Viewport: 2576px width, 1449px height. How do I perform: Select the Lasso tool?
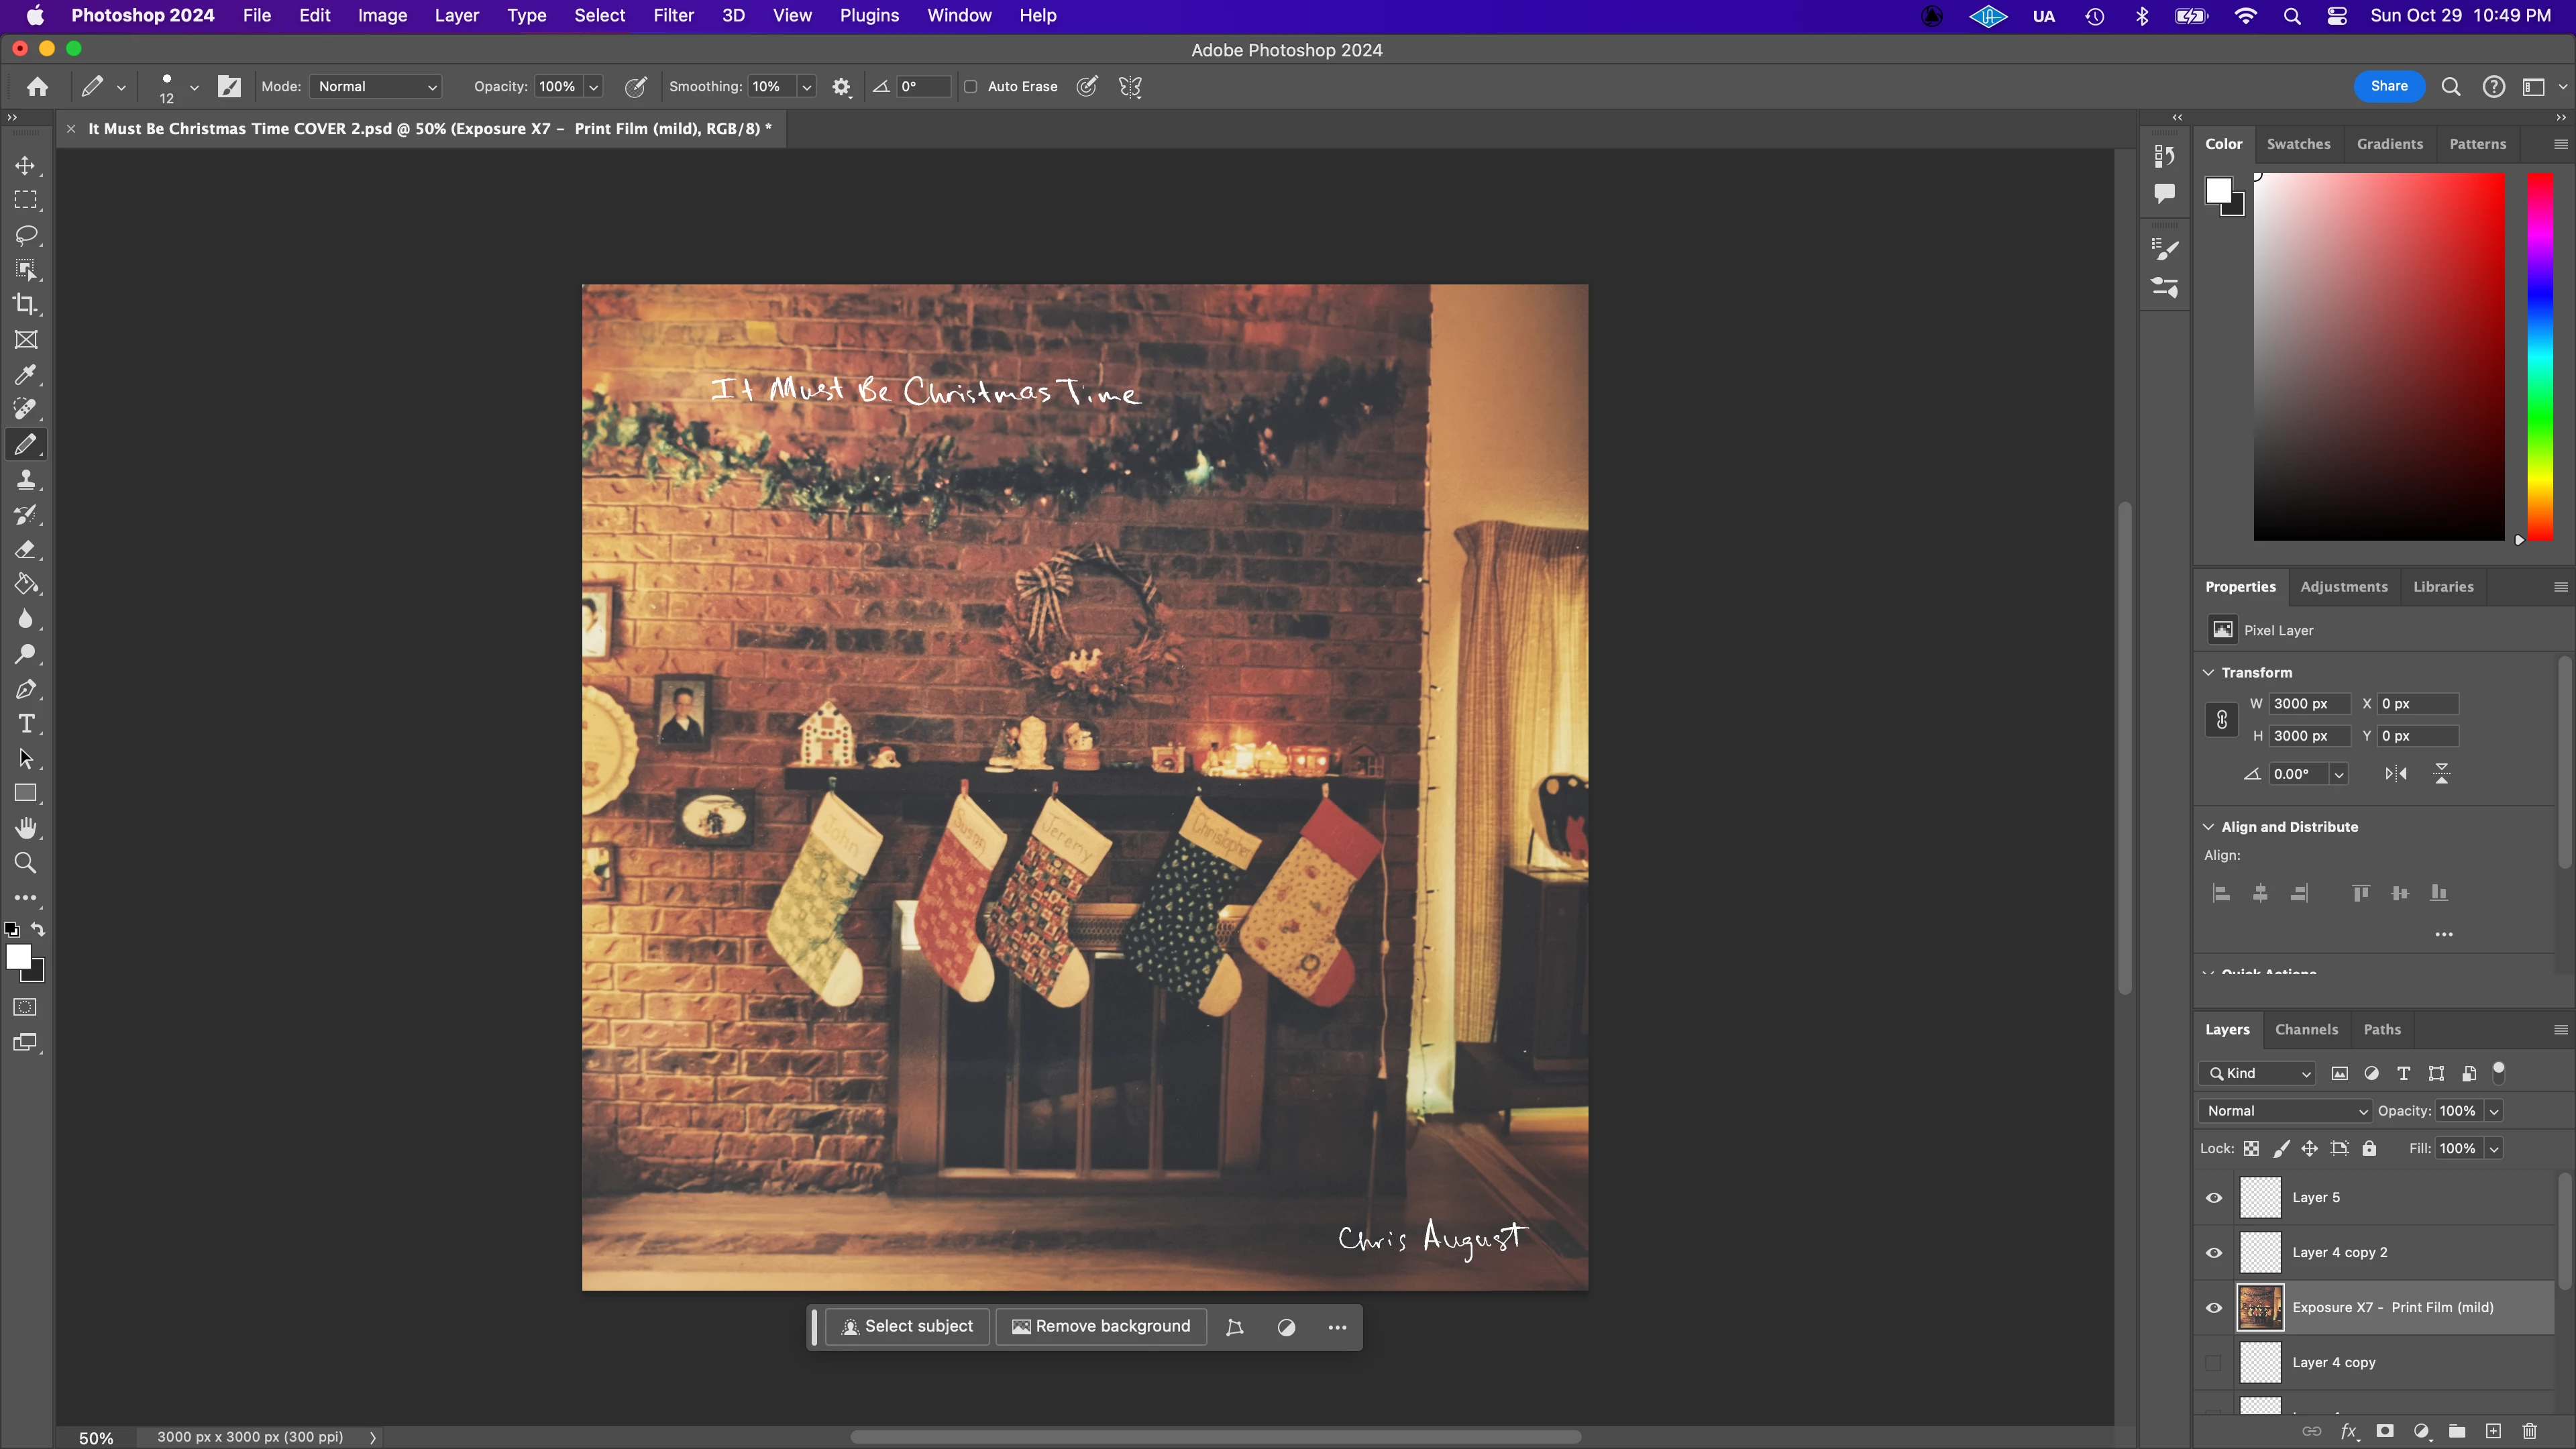[26, 235]
